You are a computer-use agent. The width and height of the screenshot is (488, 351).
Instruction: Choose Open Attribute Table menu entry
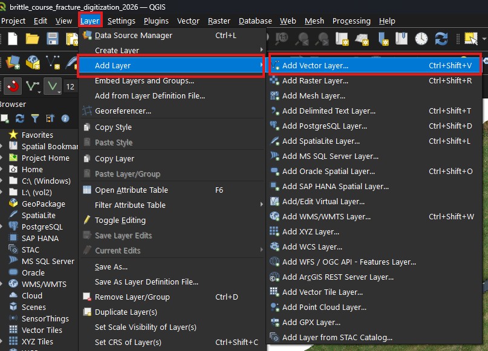172,190
